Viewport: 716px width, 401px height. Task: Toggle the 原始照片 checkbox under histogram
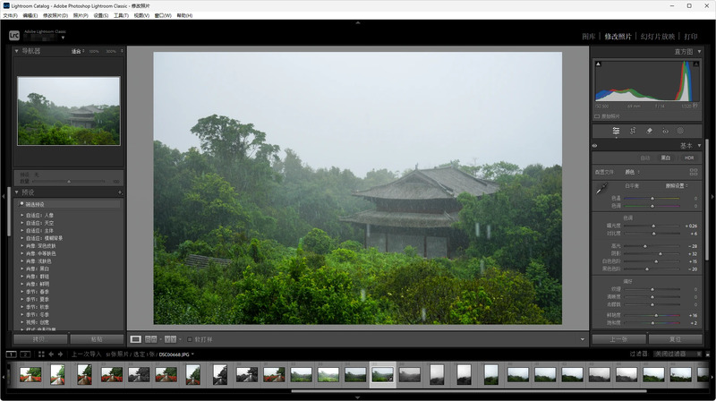(x=597, y=115)
